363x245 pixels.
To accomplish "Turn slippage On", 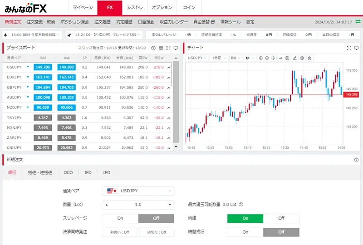I will (120, 218).
